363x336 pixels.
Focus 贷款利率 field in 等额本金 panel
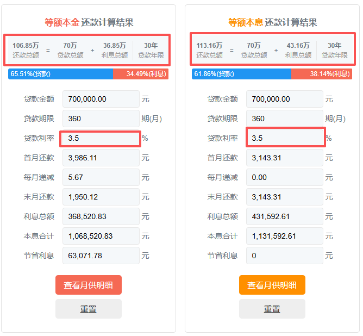pos(101,139)
